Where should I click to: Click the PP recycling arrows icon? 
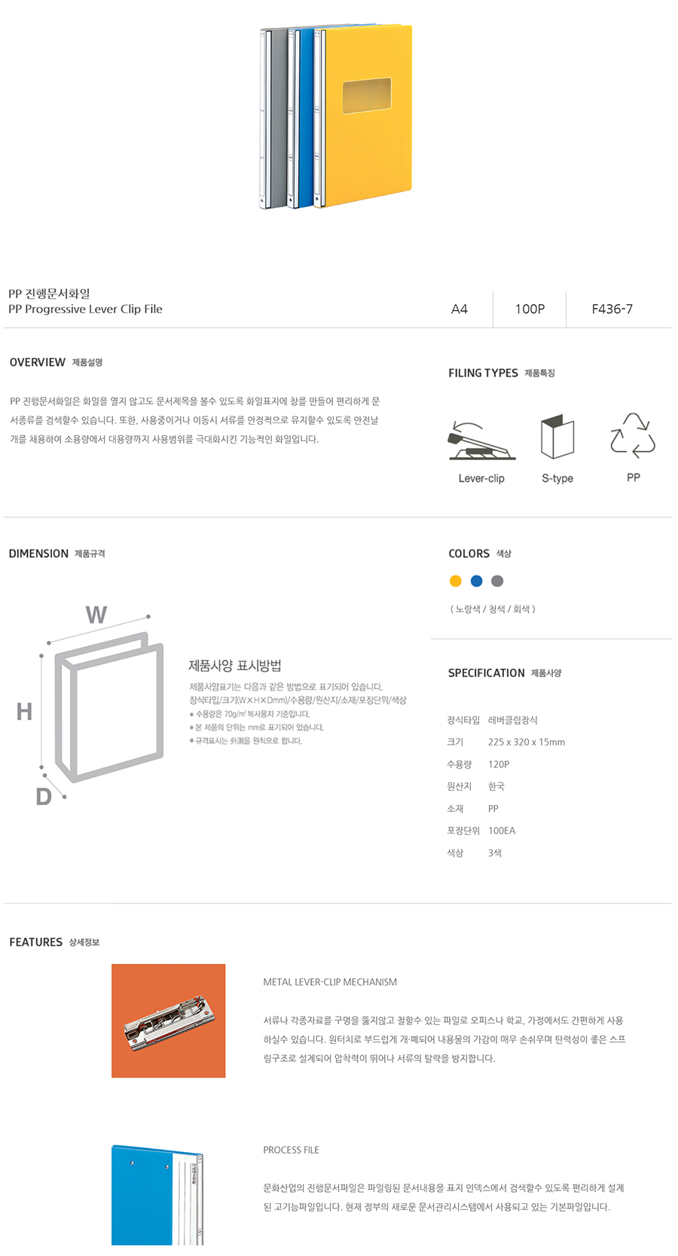(633, 435)
